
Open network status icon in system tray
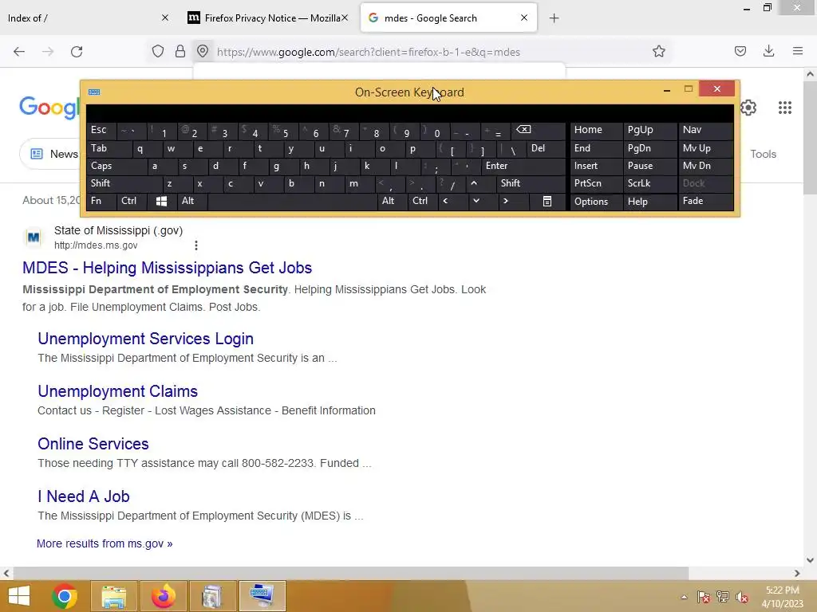pyautogui.click(x=723, y=597)
